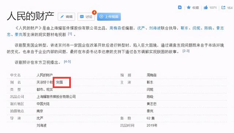Screen dimensions: 234x133
Task: Click the 中文名 field label
Action: click(x=15, y=75)
